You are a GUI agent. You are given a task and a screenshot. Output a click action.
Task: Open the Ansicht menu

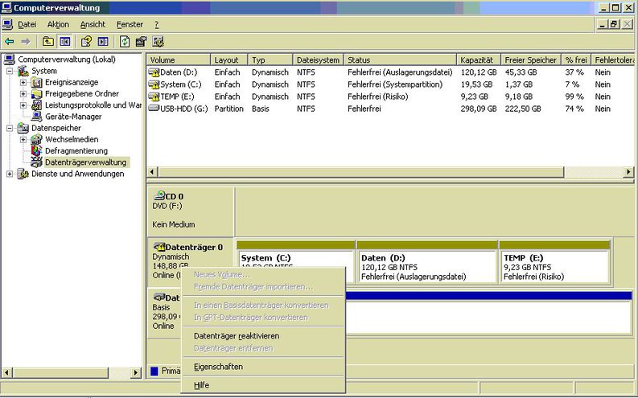click(x=93, y=25)
